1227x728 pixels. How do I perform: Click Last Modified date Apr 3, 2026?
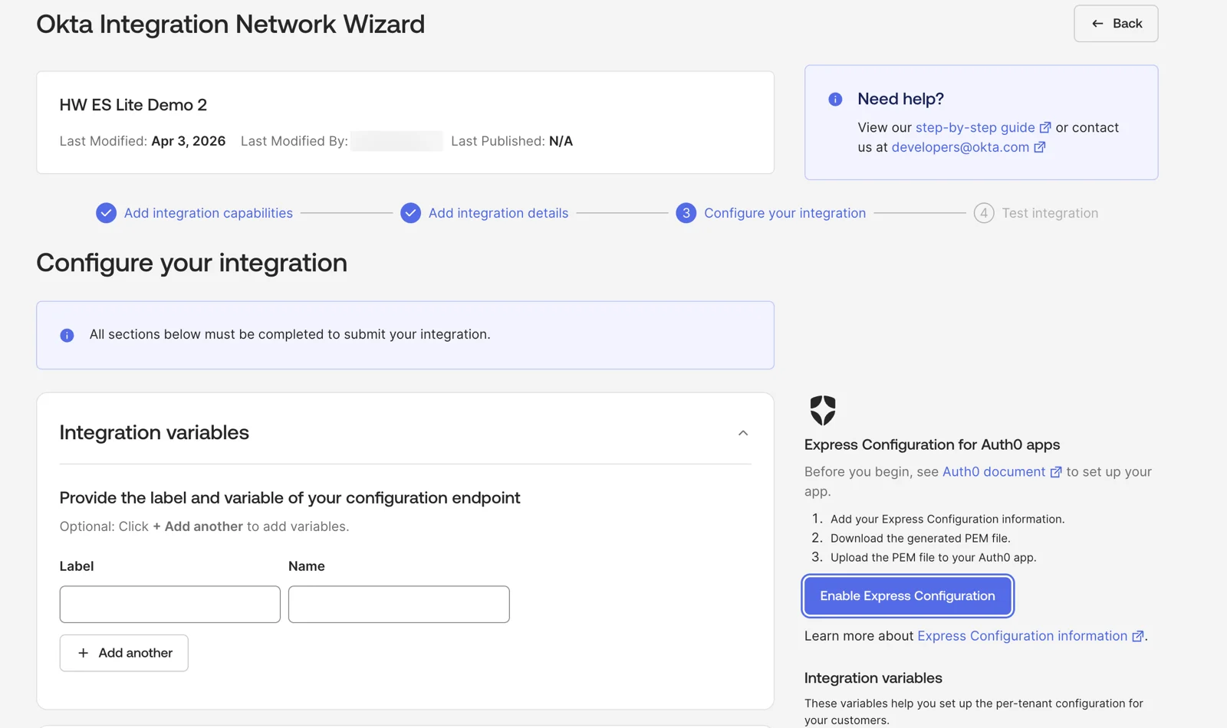click(x=189, y=141)
